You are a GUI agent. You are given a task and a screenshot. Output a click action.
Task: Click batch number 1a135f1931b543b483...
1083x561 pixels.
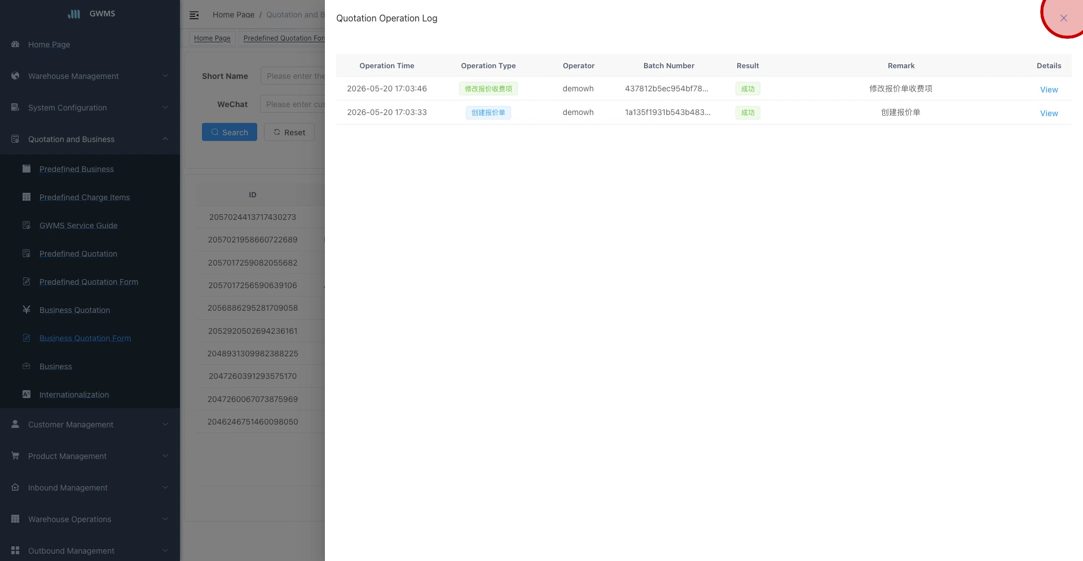[x=668, y=112]
